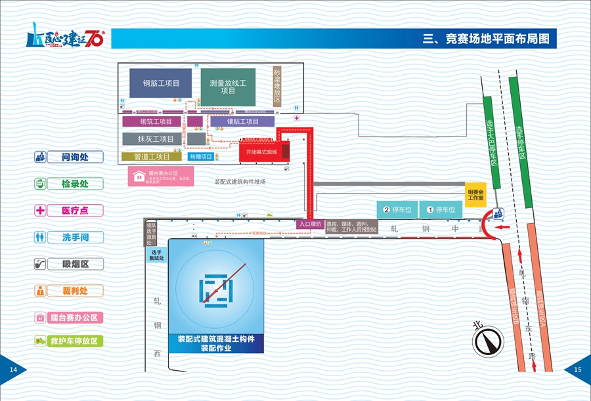Select the 洗手间 legend label
This screenshot has width=591, height=401.
(x=75, y=237)
